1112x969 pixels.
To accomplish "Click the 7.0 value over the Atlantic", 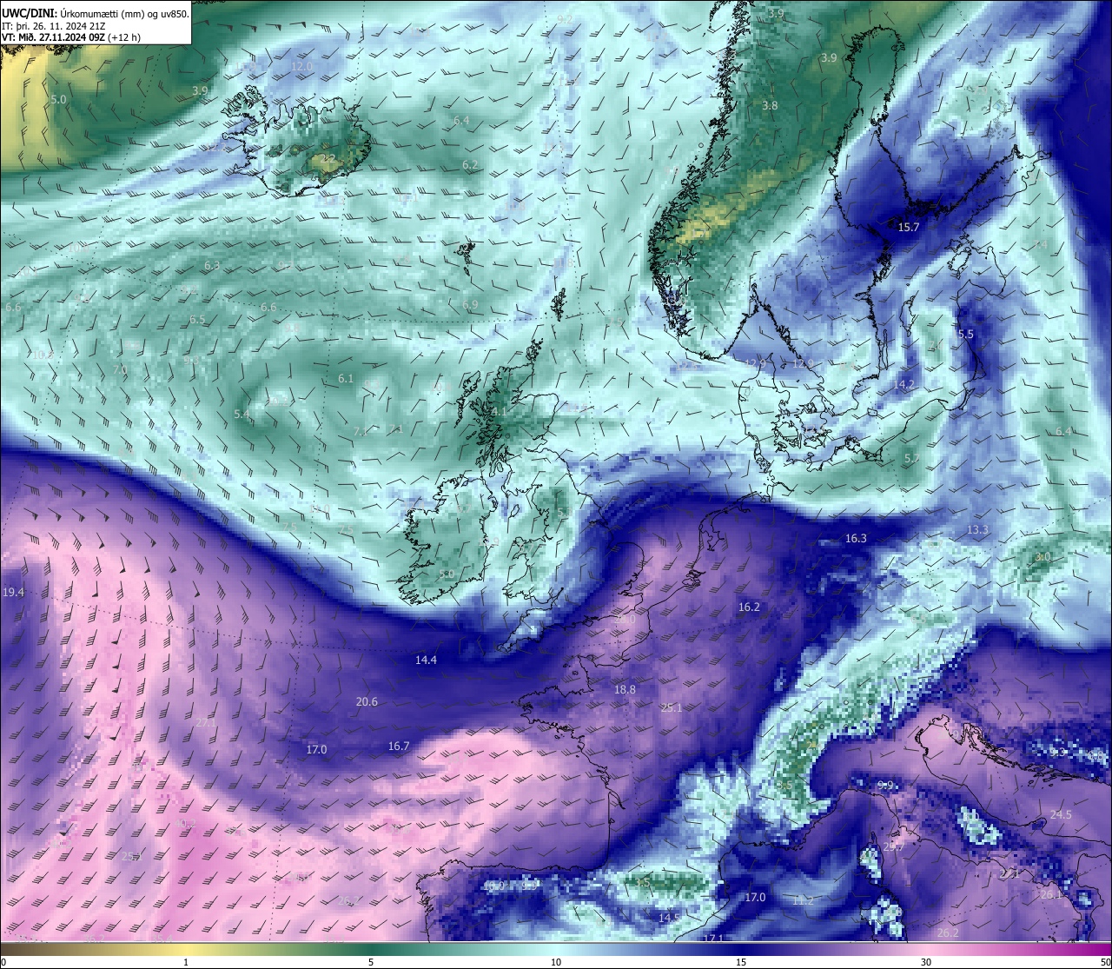I will 120,370.
